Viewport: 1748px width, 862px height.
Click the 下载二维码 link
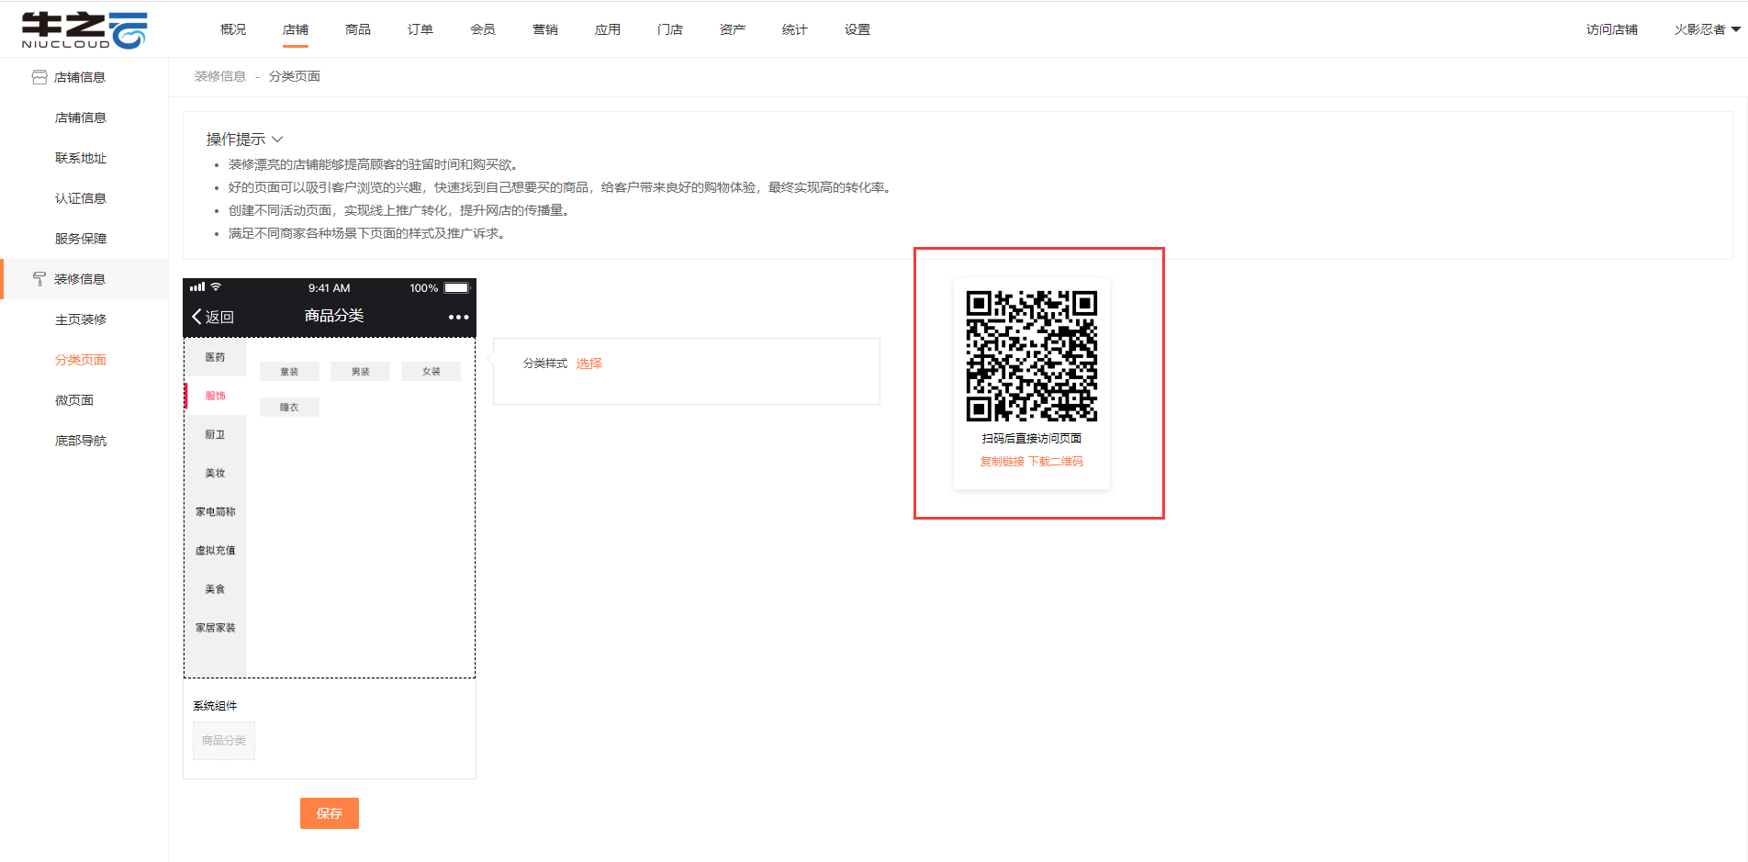coord(1056,462)
